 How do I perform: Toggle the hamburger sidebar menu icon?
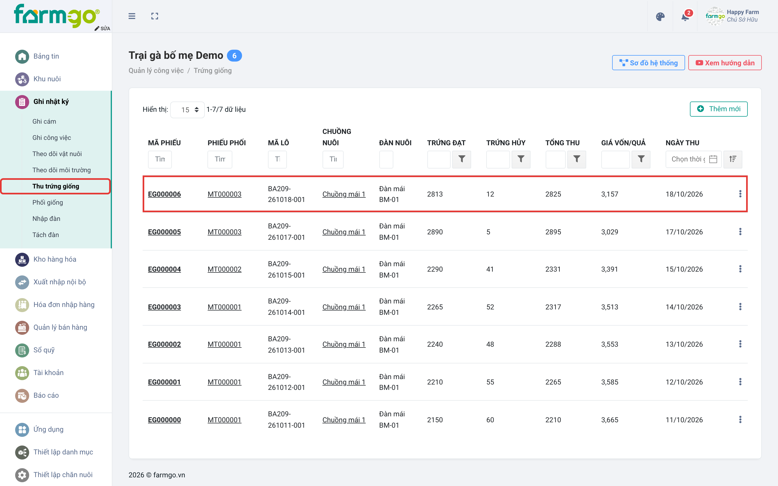coord(132,16)
